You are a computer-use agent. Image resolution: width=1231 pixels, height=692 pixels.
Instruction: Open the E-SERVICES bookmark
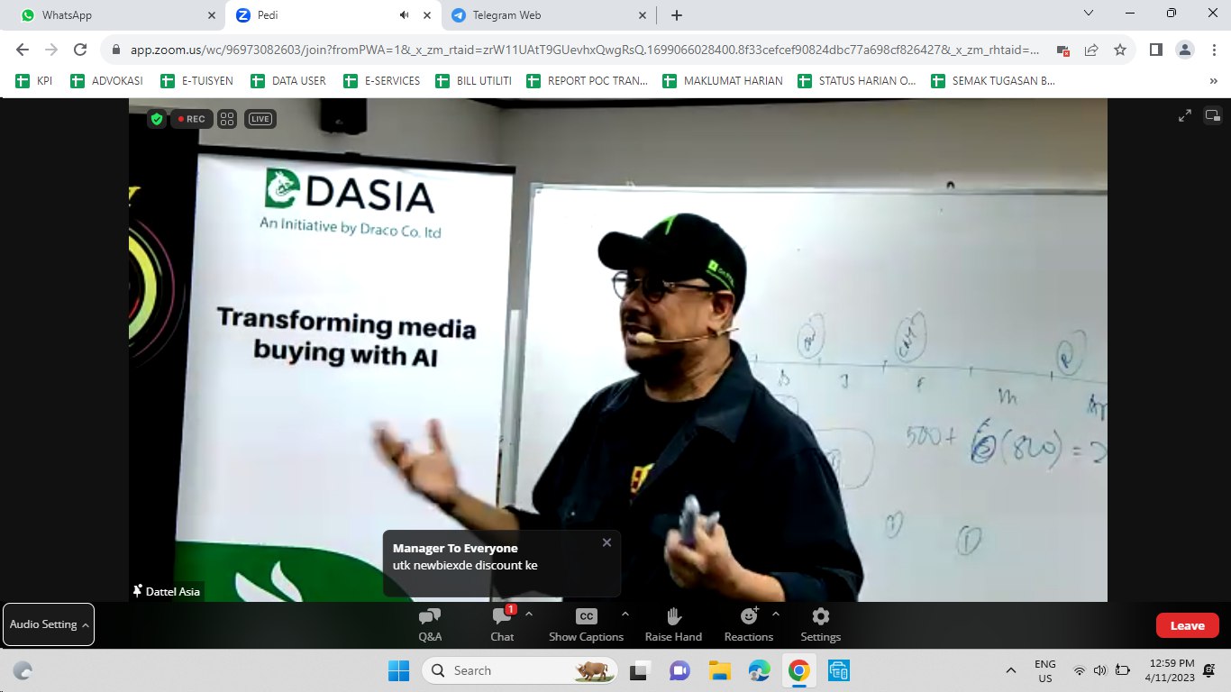(381, 81)
